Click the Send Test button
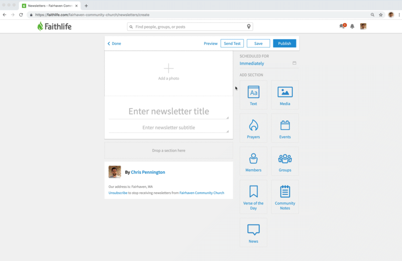Viewport: 402px width, 261px height. click(232, 43)
